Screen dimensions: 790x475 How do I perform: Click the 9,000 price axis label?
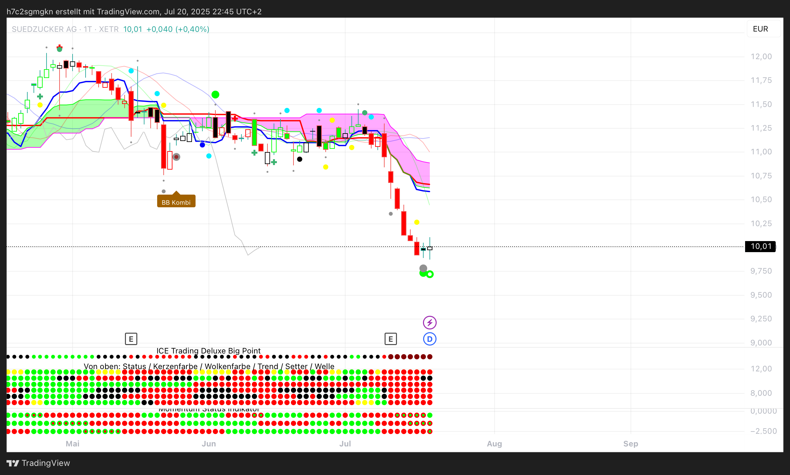coord(761,343)
